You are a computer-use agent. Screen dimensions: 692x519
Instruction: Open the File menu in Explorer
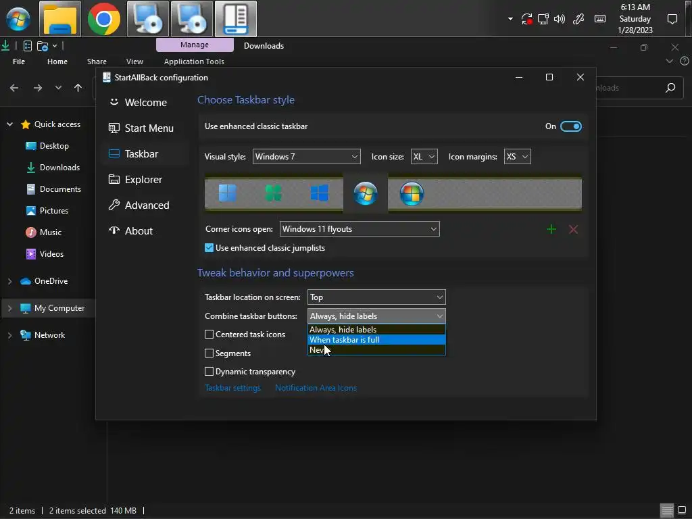click(19, 61)
